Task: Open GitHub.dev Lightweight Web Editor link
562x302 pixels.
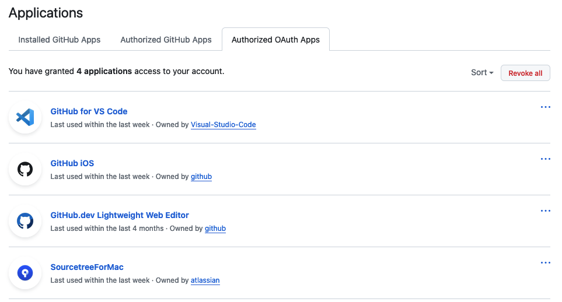Action: pos(120,215)
